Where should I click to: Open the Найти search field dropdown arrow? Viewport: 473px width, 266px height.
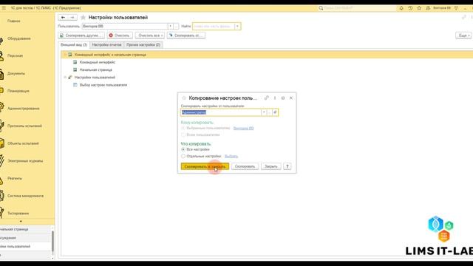tap(237, 27)
